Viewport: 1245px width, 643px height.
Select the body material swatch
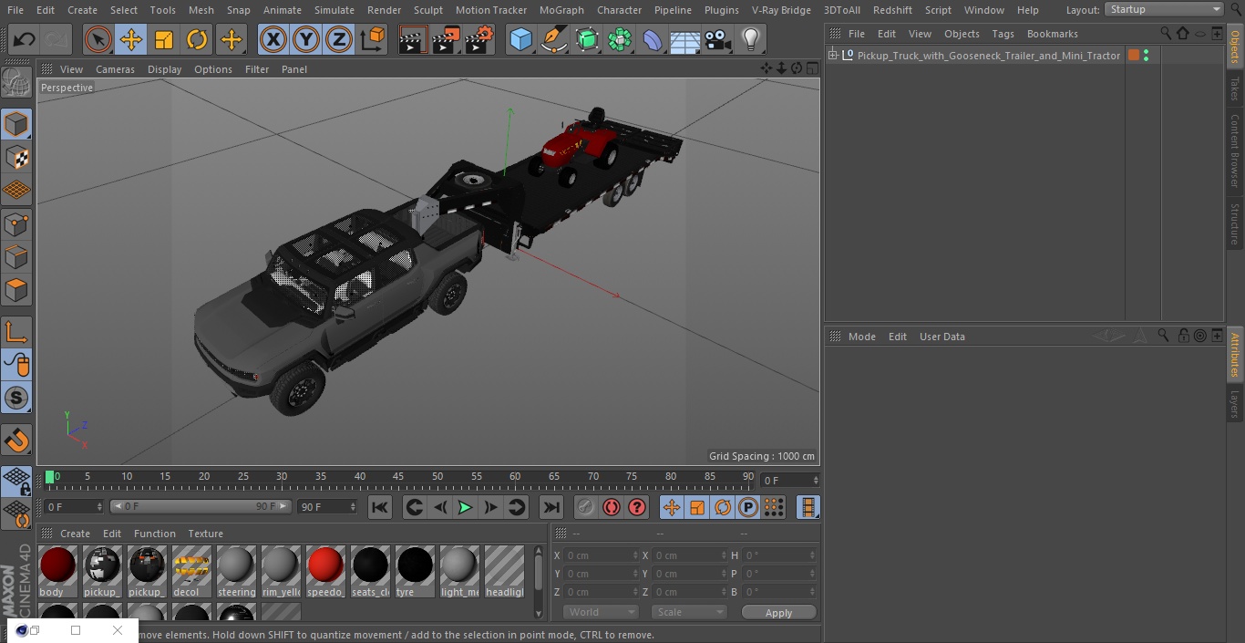57,571
